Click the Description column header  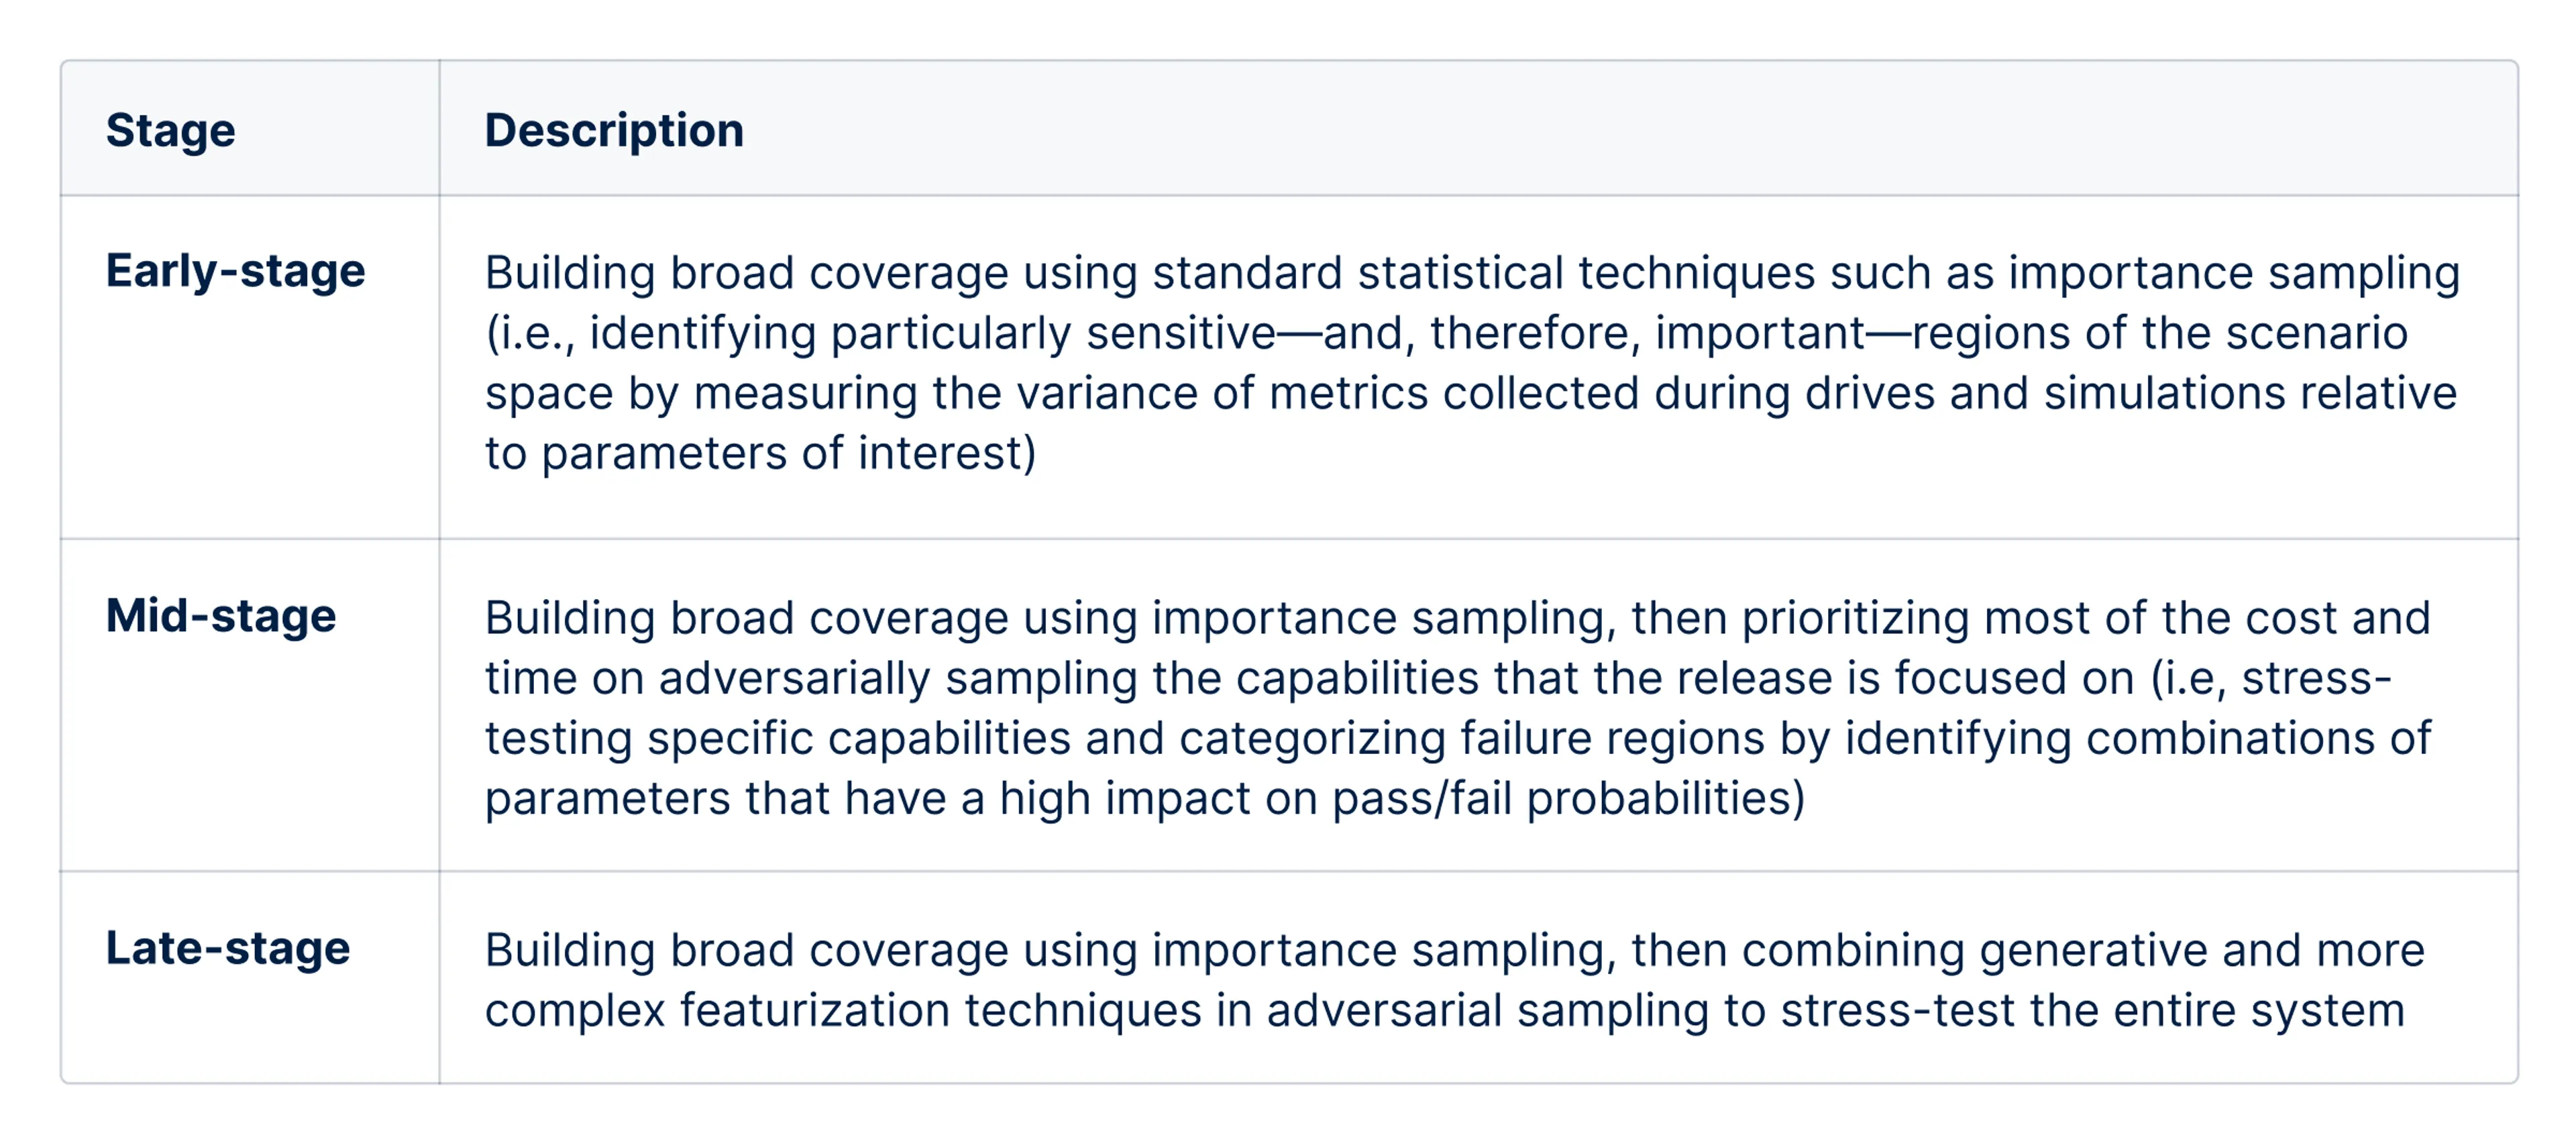click(614, 130)
